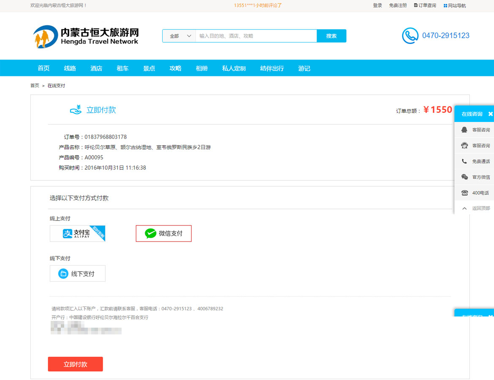Select Alipay 支付宝 payment option
The image size is (494, 380).
click(77, 233)
